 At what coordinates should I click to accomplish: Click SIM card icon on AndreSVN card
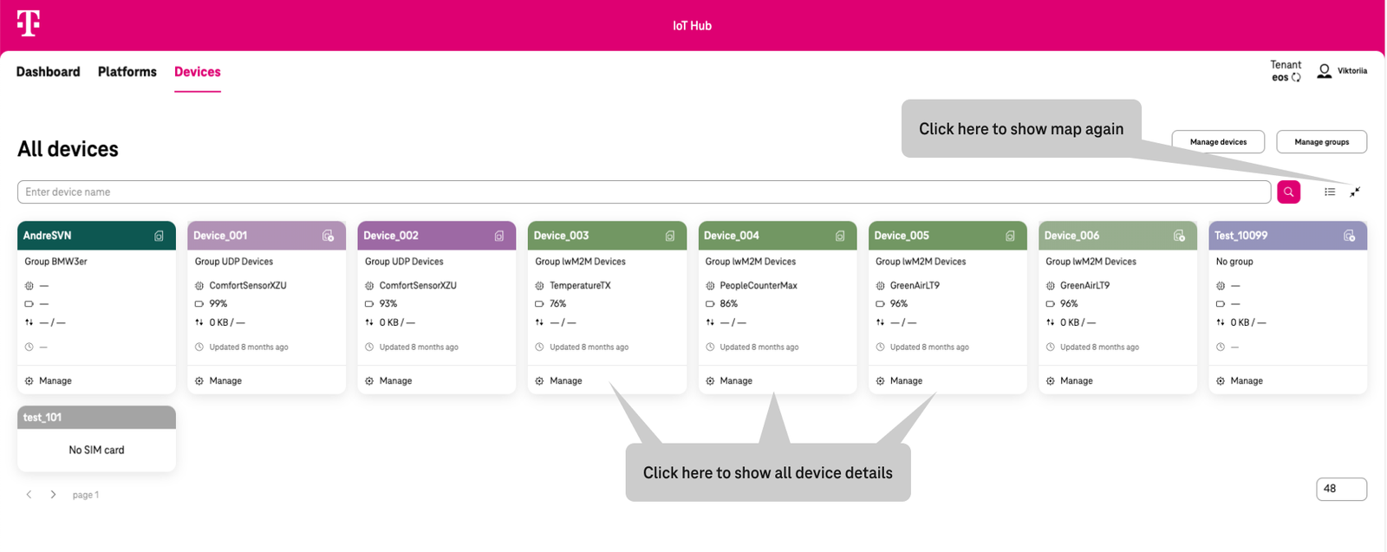point(159,236)
